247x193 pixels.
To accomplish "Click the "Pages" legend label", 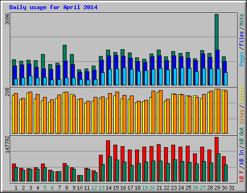I will coord(242,59).
